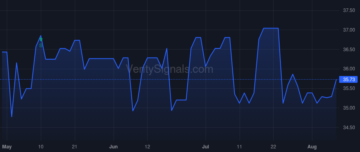Select the 35.50 price axis label
The height and width of the screenshot is (152, 360).
[349, 88]
